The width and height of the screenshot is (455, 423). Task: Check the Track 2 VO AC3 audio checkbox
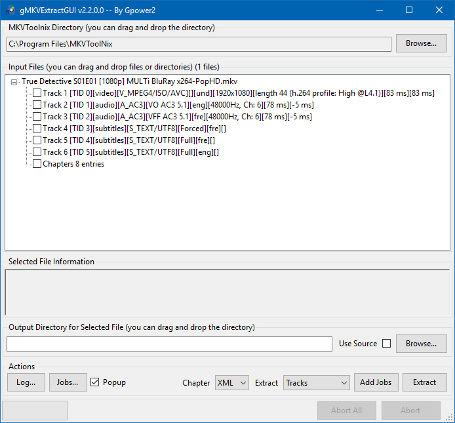(37, 104)
